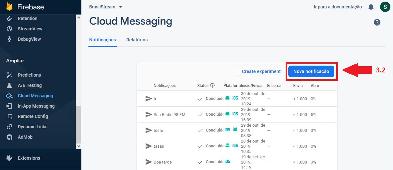Screen dimensions: 393x170
Task: Click the help question mark icon
Action: coord(377,22)
